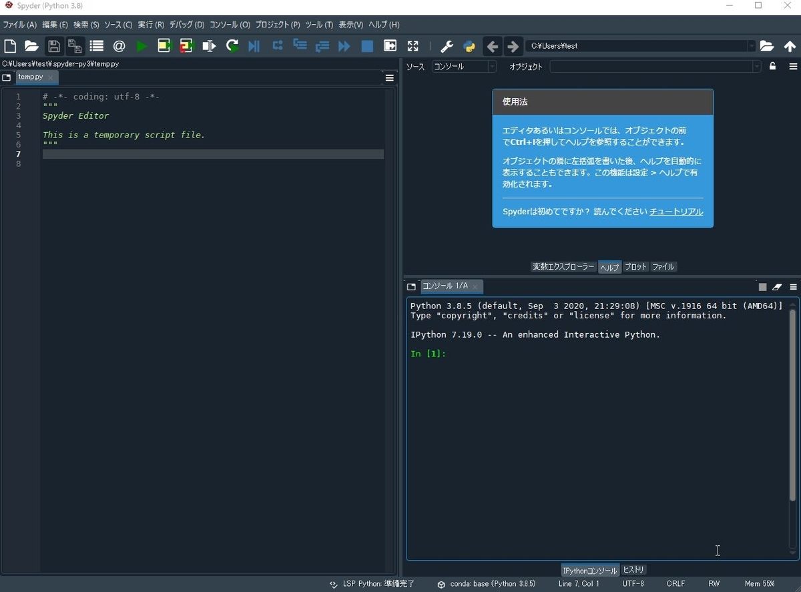Switch to ヒストリ tab
The width and height of the screenshot is (801, 592).
[633, 570]
